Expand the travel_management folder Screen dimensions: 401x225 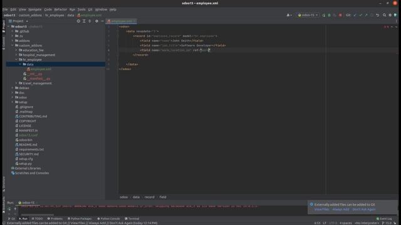pyautogui.click(x=16, y=83)
